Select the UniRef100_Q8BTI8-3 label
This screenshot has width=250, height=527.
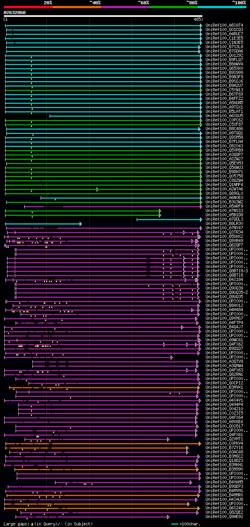click(x=227, y=271)
